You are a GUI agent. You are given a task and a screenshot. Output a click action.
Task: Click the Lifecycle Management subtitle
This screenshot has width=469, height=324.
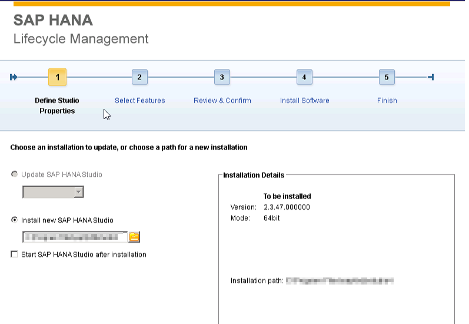tap(81, 39)
